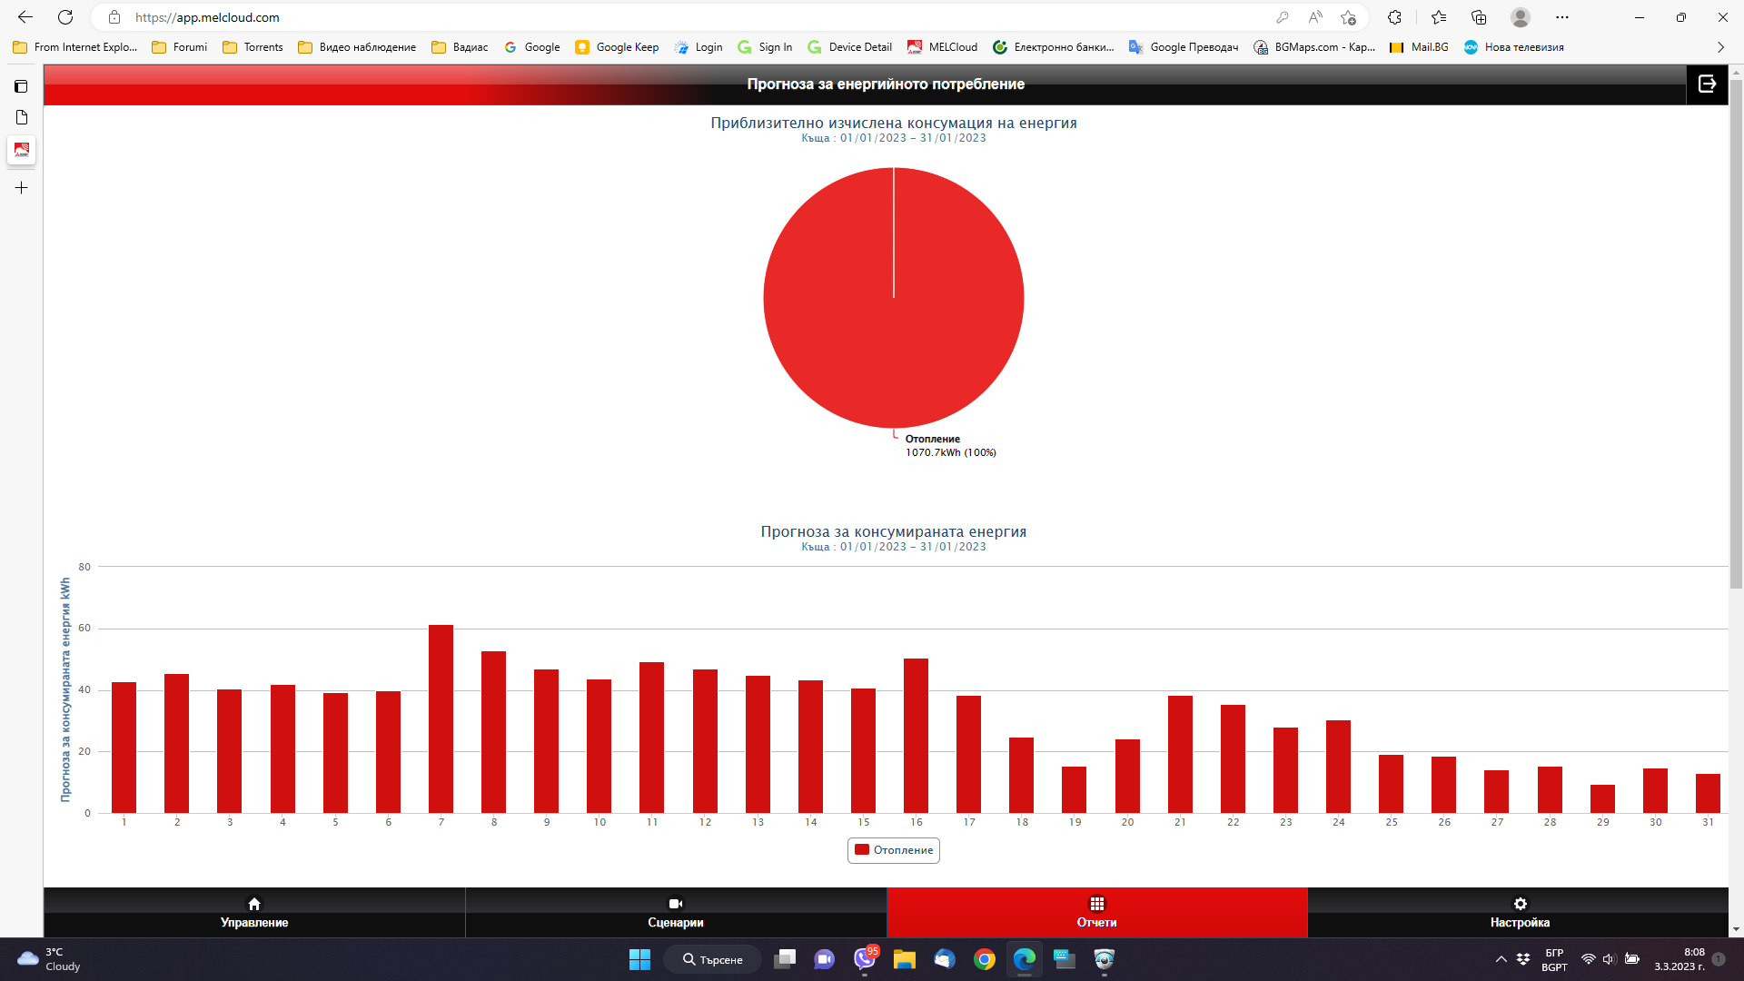Add page to favorites star icon
1744x981 pixels.
[1348, 17]
